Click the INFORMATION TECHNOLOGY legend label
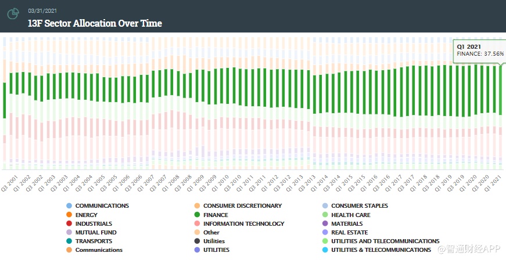This screenshot has height=260, width=506. 243,223
